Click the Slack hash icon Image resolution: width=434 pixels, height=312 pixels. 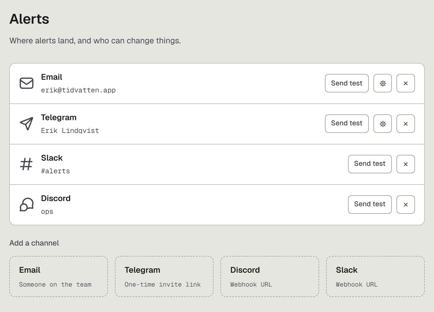coord(26,164)
